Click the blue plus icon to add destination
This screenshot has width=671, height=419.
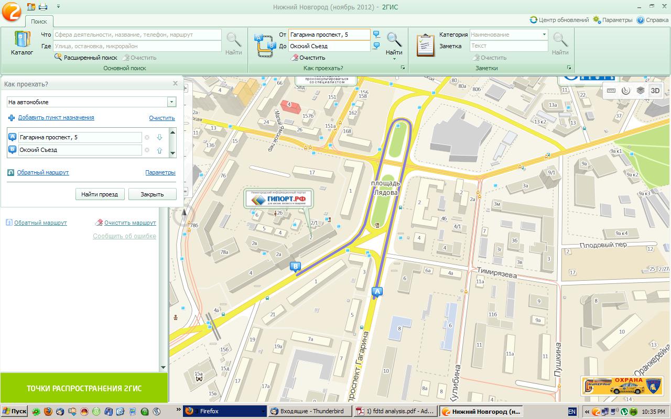pos(12,118)
